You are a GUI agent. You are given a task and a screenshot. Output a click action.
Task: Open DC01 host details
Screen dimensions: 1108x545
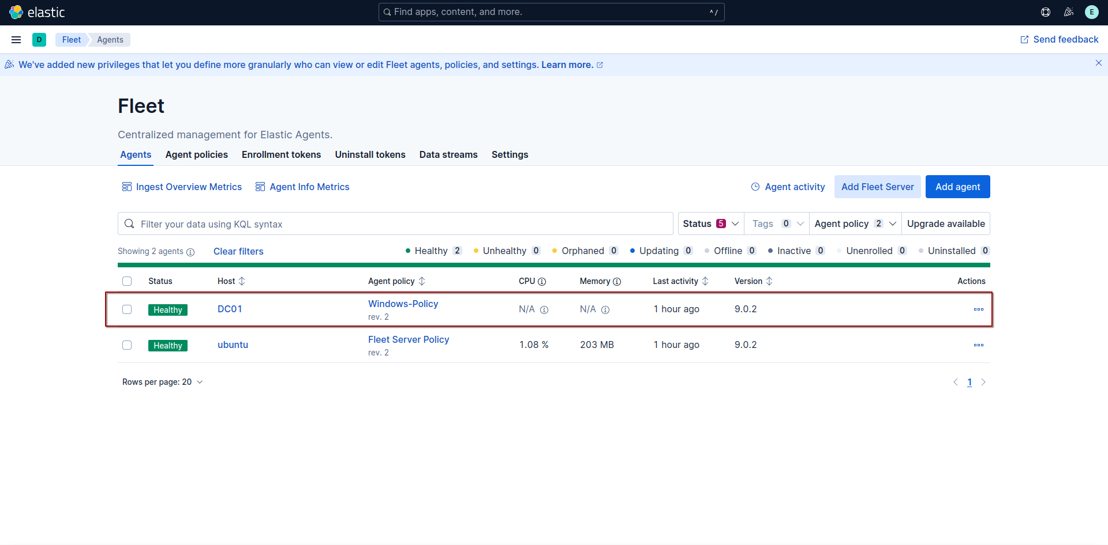click(230, 309)
